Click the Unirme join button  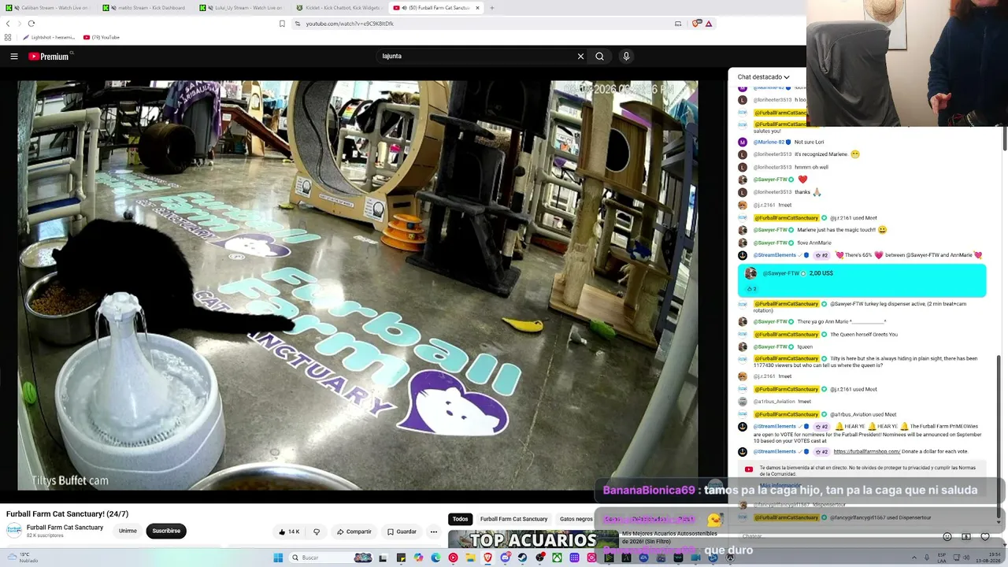point(128,531)
